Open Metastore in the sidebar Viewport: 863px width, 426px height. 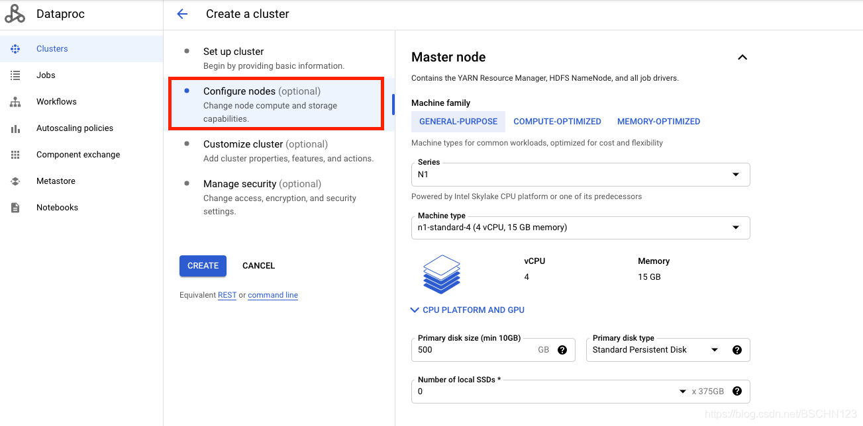[81, 181]
